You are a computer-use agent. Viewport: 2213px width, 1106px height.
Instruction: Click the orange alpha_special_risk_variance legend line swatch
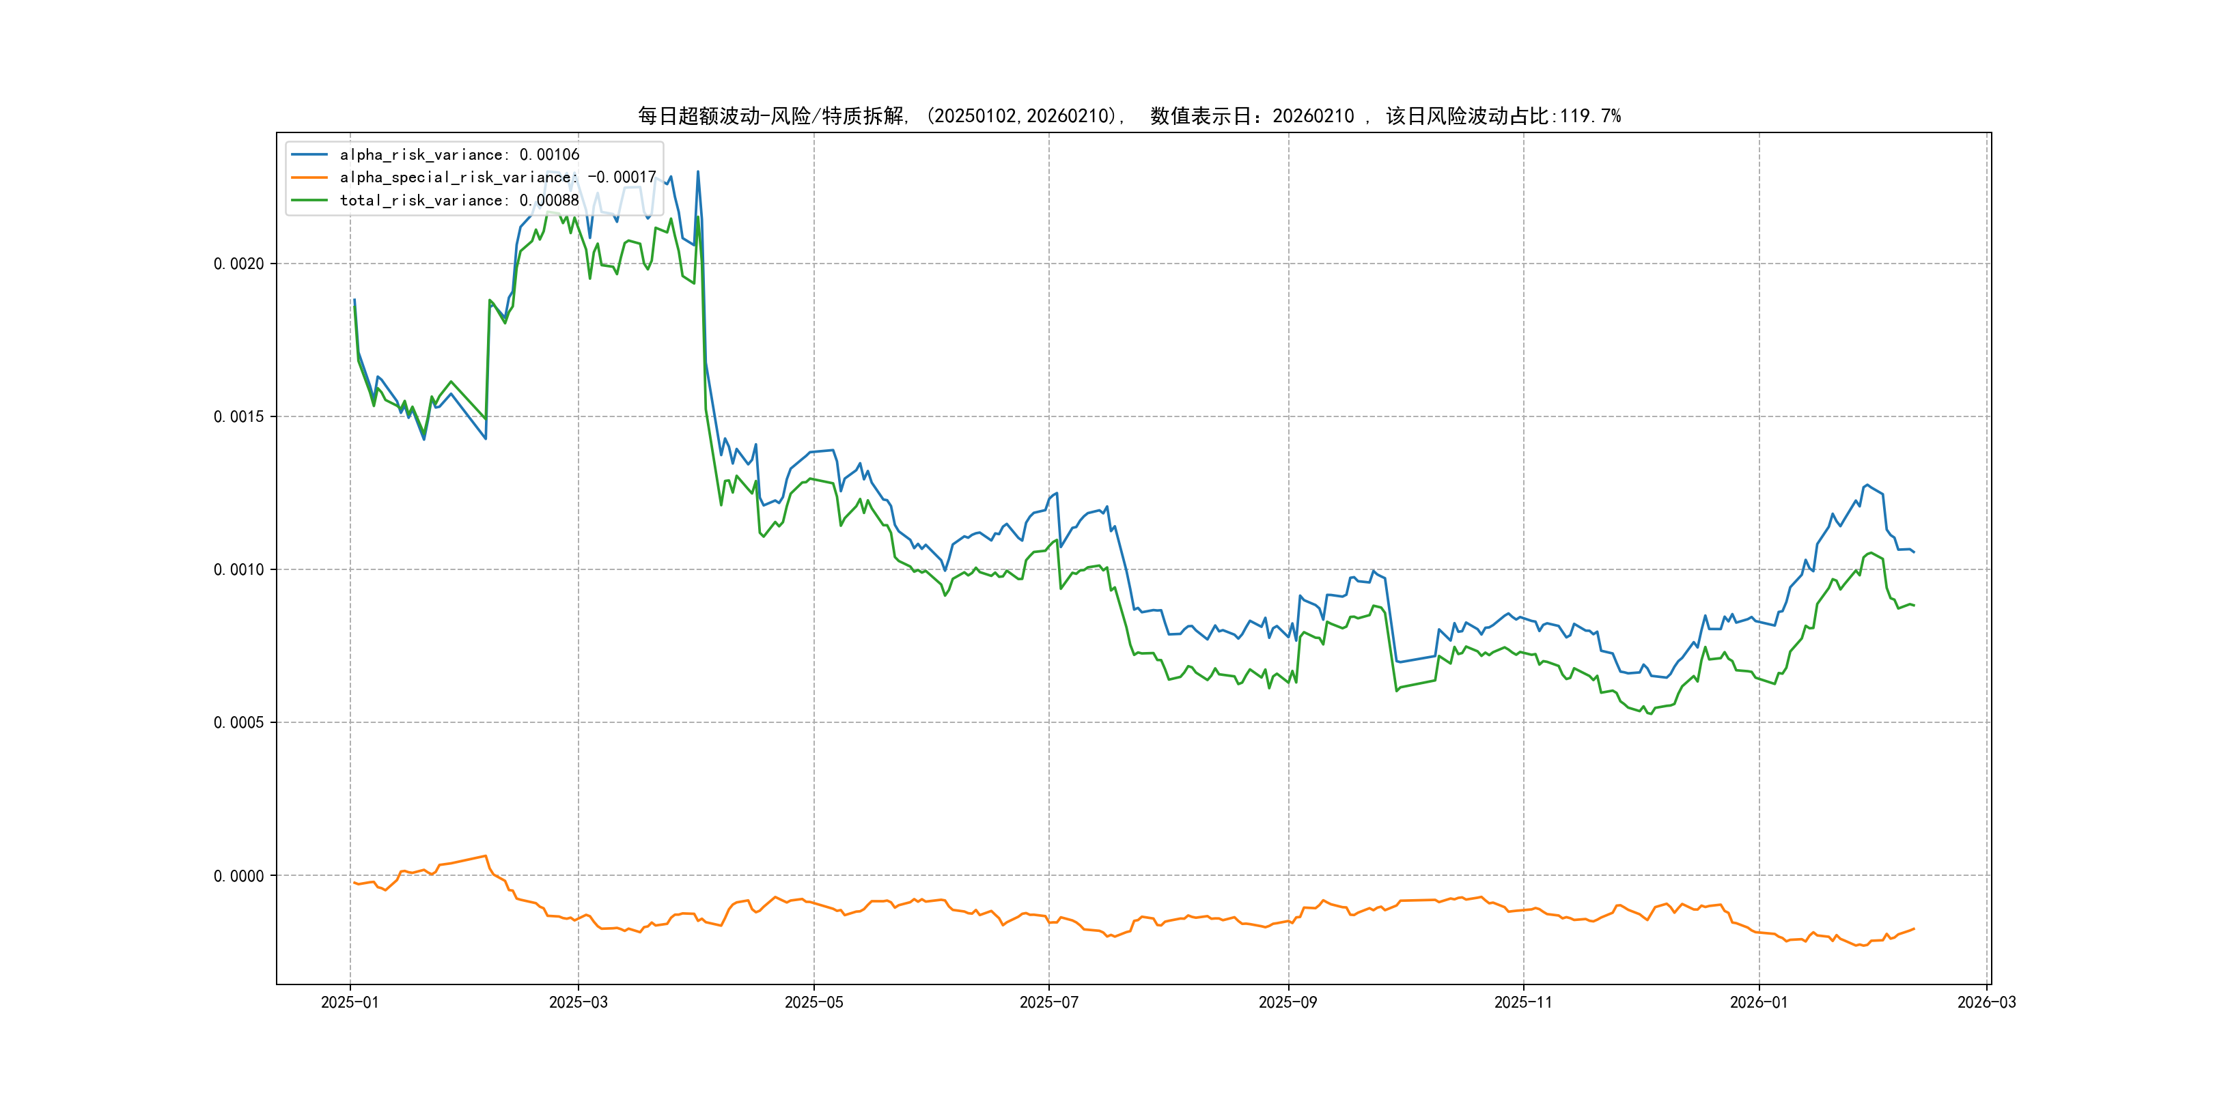[x=309, y=178]
